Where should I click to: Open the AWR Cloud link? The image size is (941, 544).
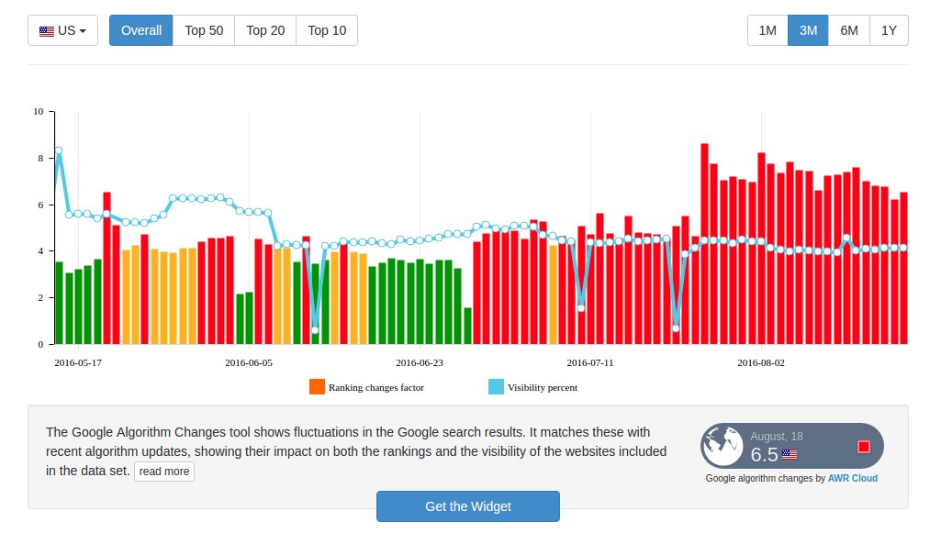click(x=853, y=478)
